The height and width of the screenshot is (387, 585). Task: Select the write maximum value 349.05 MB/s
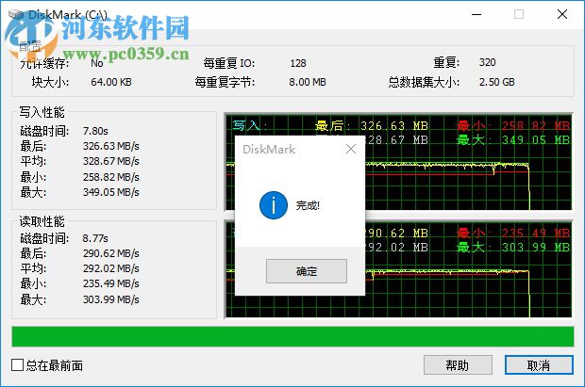[111, 192]
